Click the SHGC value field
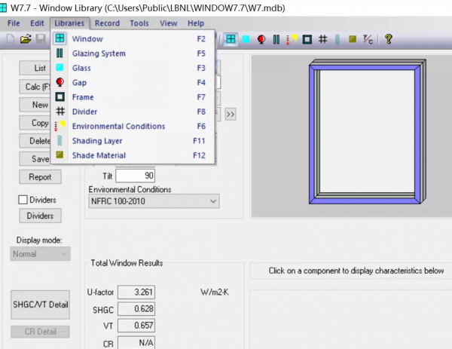The image size is (452, 349). [x=136, y=309]
